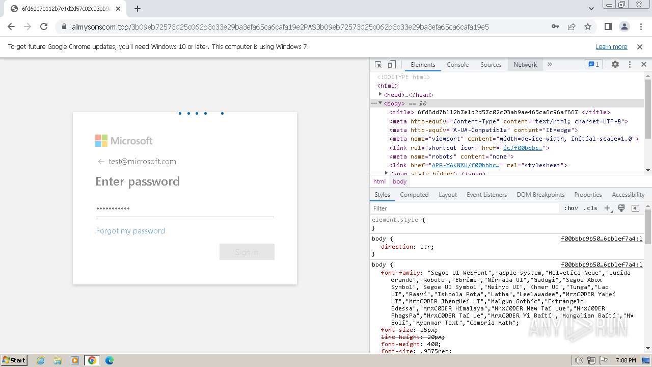The width and height of the screenshot is (652, 367).
Task: Select the font-weight: 400 declaration
Action: coord(411,344)
